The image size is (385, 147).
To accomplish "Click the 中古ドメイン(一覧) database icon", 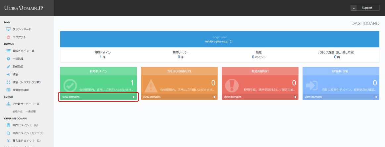I will click(x=9, y=125).
